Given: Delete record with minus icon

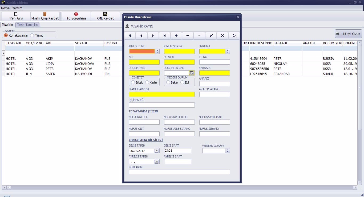Looking at the screenshot, I should coord(188,36).
